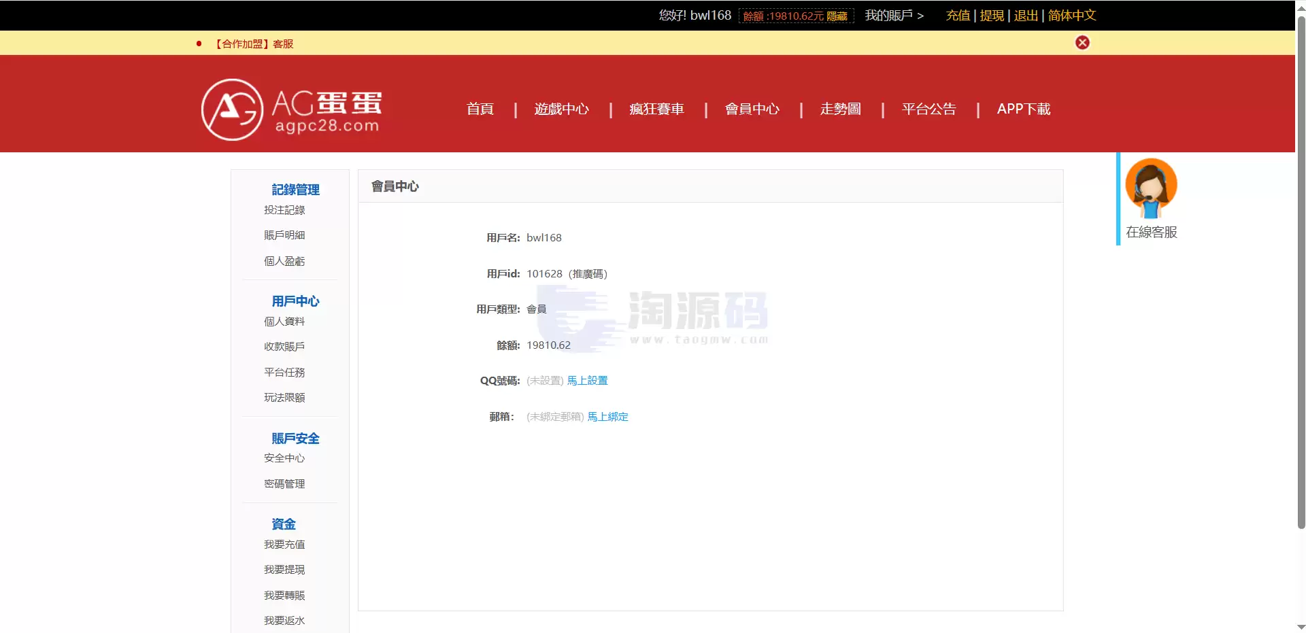The width and height of the screenshot is (1306, 633).
Task: Open 遊戲中心 navigation item
Action: (x=562, y=109)
